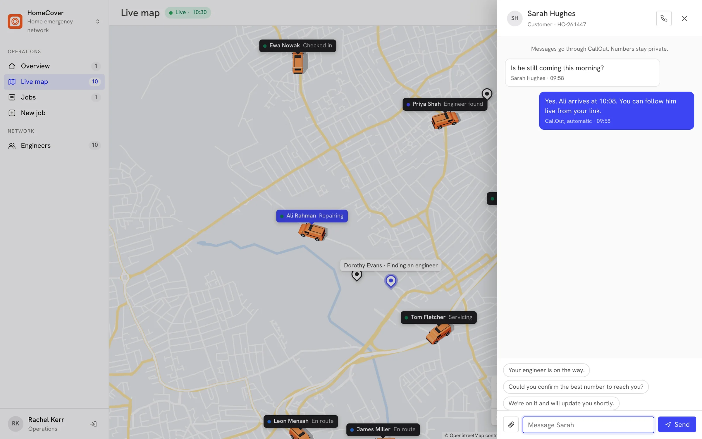This screenshot has height=439, width=702.
Task: Click the HomeCover logo icon
Action: click(15, 21)
